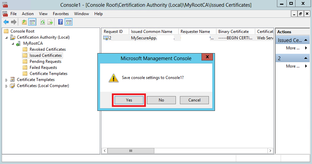Minimize the inner console child window
This screenshot has height=164, width=312.
coord(294,14)
